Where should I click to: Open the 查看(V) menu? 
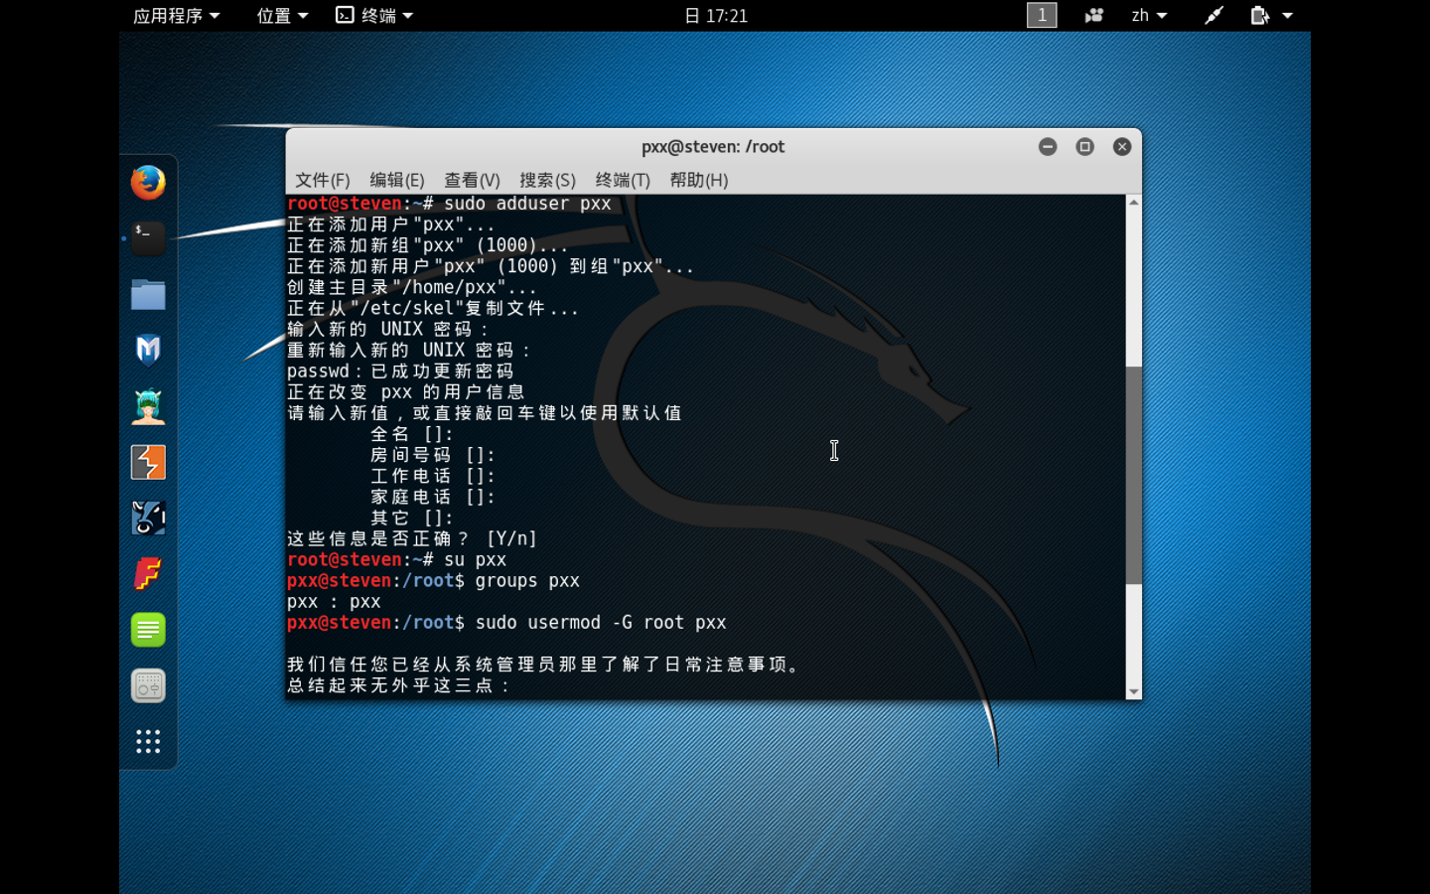click(472, 180)
